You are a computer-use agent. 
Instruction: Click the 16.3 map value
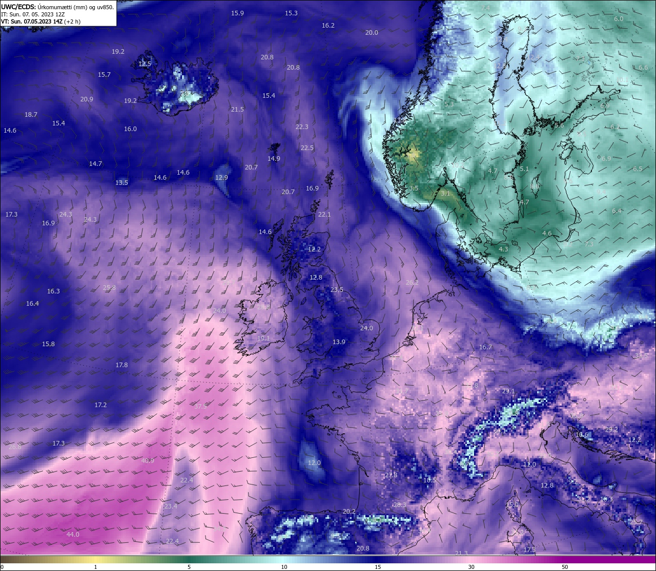point(53,291)
